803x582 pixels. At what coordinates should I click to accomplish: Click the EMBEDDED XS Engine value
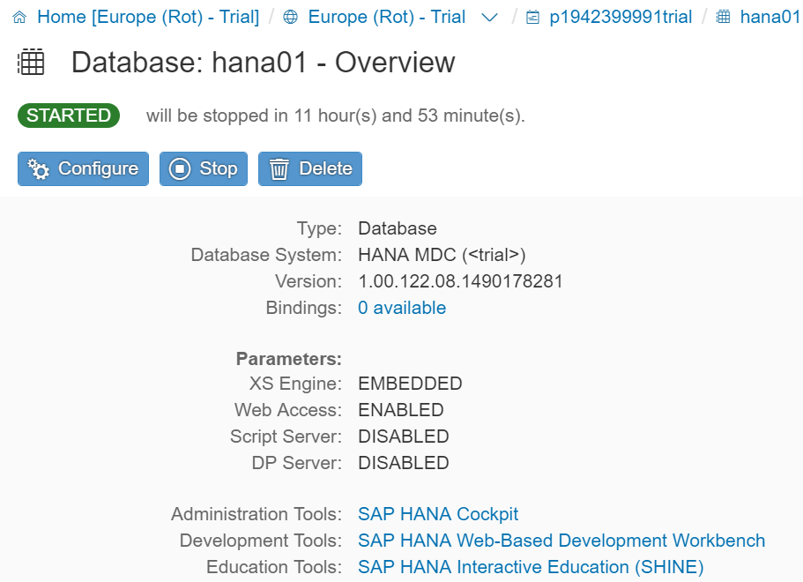pos(410,384)
